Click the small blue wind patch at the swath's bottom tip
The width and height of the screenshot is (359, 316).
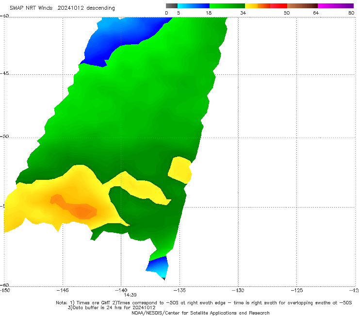point(159,266)
